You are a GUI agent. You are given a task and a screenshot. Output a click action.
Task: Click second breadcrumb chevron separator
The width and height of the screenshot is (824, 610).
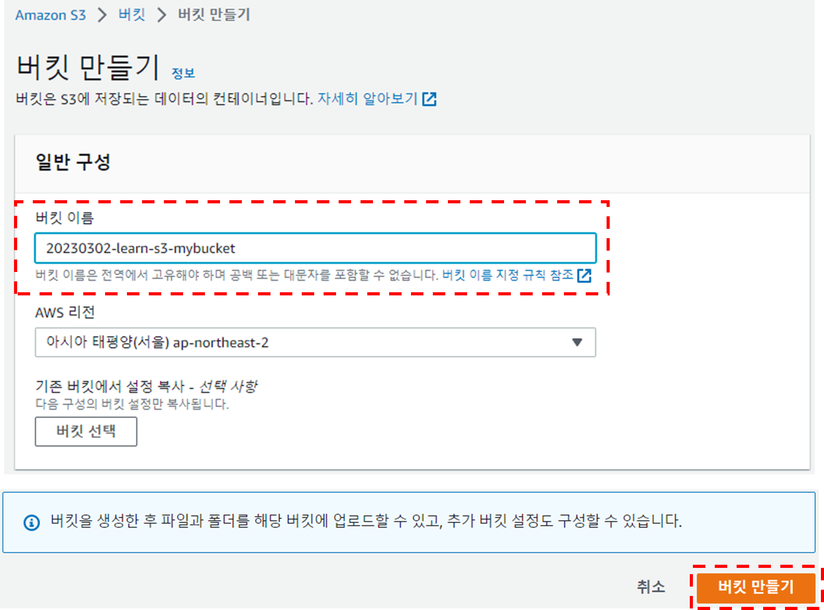click(162, 15)
